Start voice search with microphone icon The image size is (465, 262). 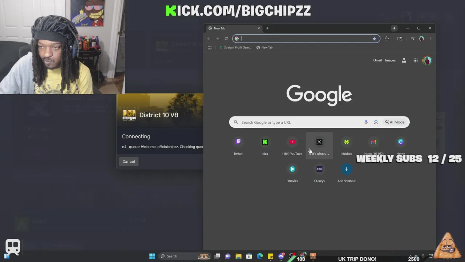point(366,122)
